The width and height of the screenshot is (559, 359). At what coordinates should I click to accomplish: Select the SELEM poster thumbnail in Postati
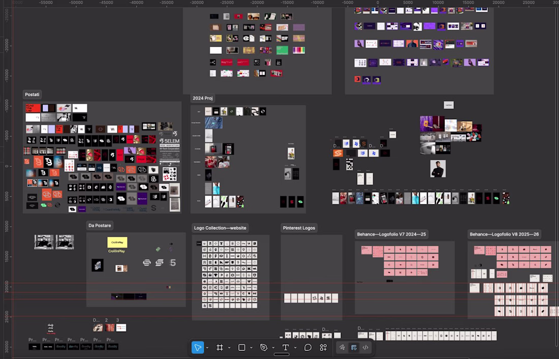pyautogui.click(x=170, y=152)
